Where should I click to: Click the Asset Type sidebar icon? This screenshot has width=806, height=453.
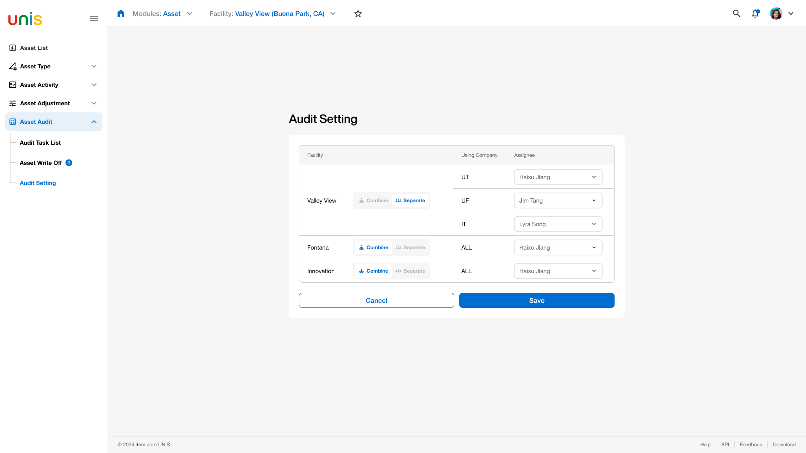tap(13, 66)
